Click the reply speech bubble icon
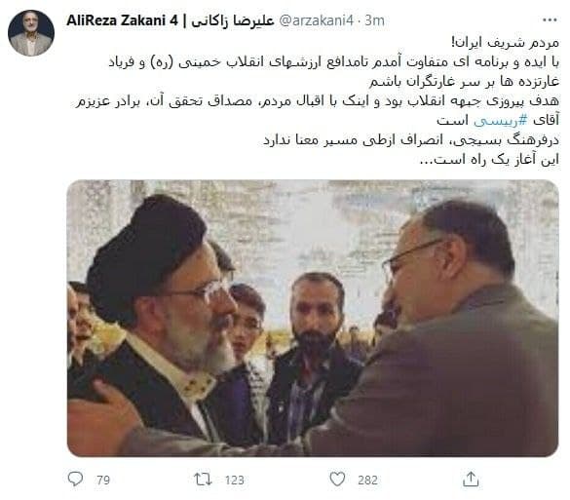This screenshot has height=500, width=570. [75, 479]
